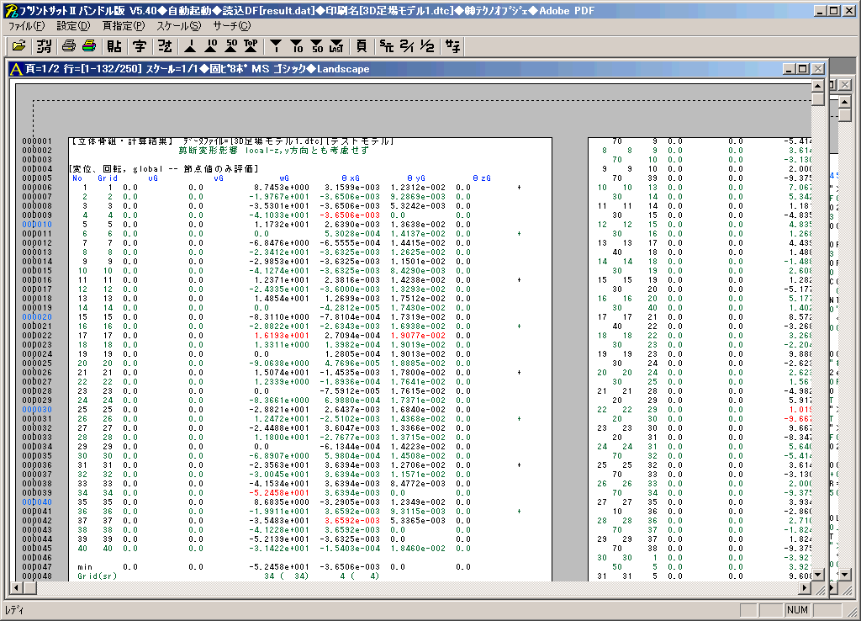Screen dimensions: 861x621
Task: Click the value 8.7453e+000 in row 1
Action: coord(281,188)
